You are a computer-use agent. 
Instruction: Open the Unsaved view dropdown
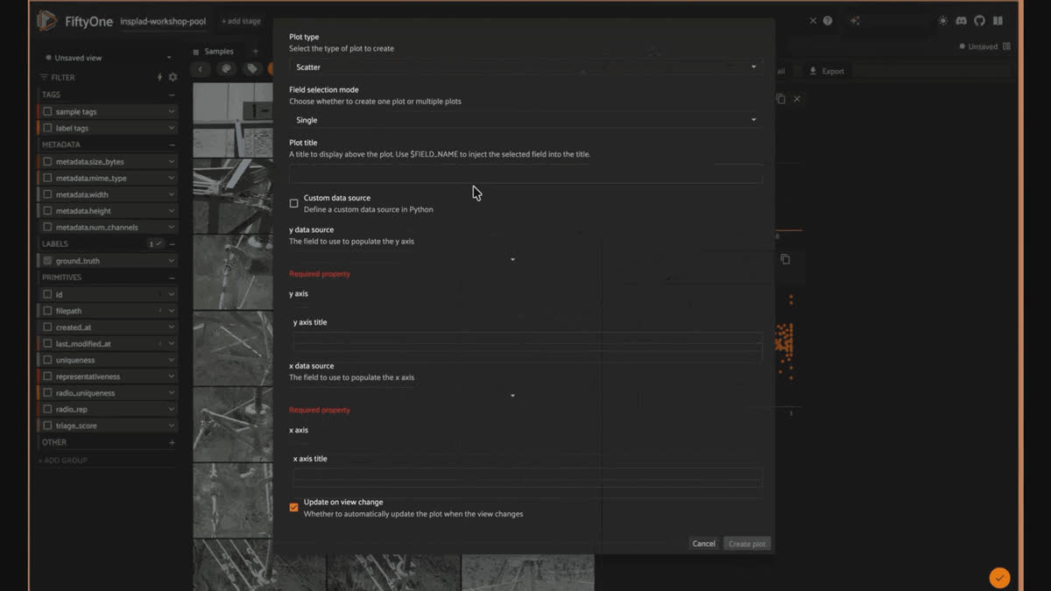coord(107,58)
